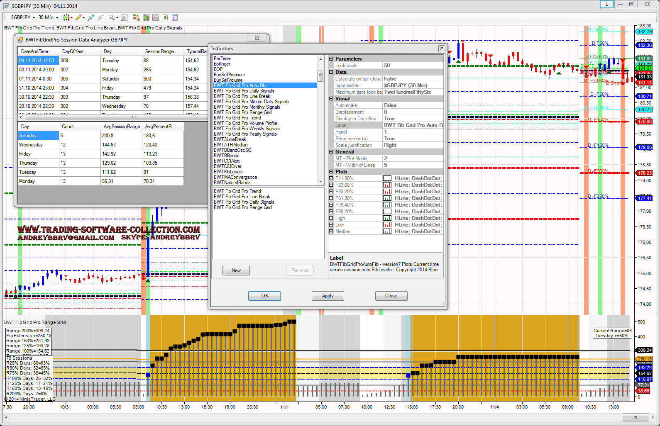The width and height of the screenshot is (660, 426).
Task: Open the $GBPJPY instrument dropdown
Action: click(22, 17)
